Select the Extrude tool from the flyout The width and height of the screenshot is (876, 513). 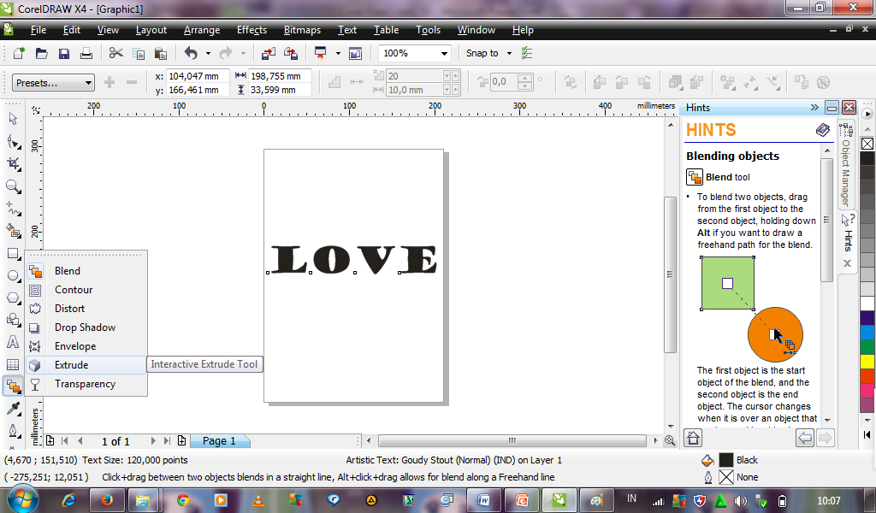click(x=72, y=365)
